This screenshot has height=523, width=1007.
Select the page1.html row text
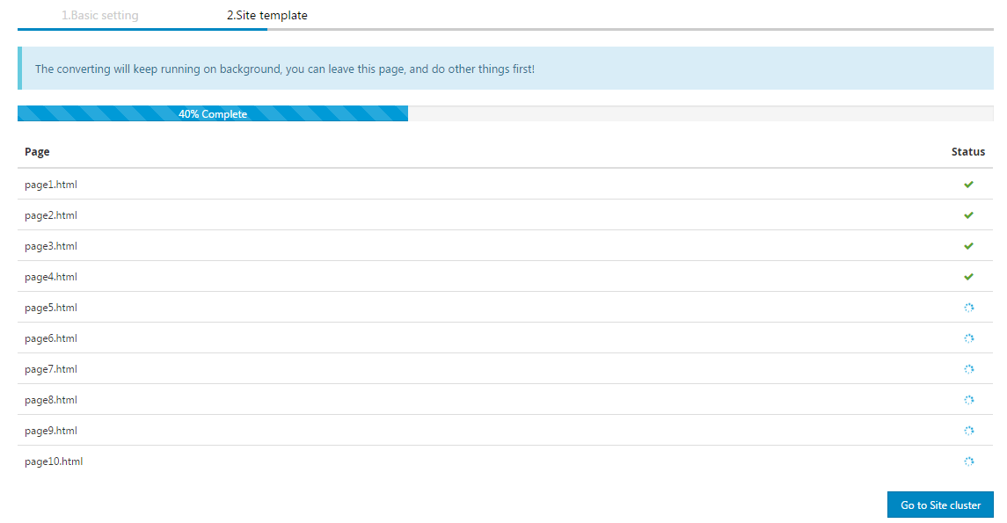tap(51, 185)
